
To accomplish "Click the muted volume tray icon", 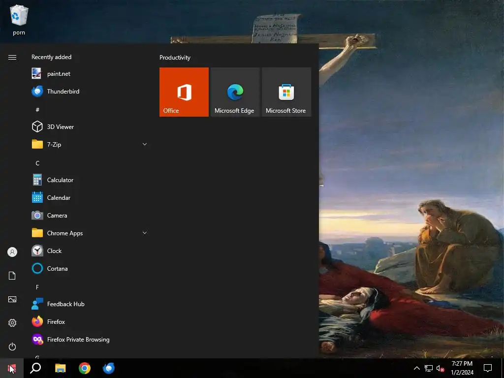I will point(440,368).
